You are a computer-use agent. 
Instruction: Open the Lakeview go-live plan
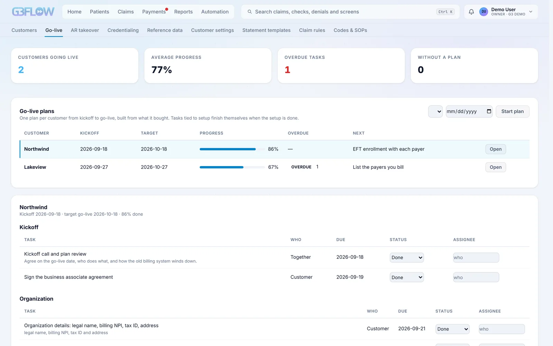(x=495, y=167)
